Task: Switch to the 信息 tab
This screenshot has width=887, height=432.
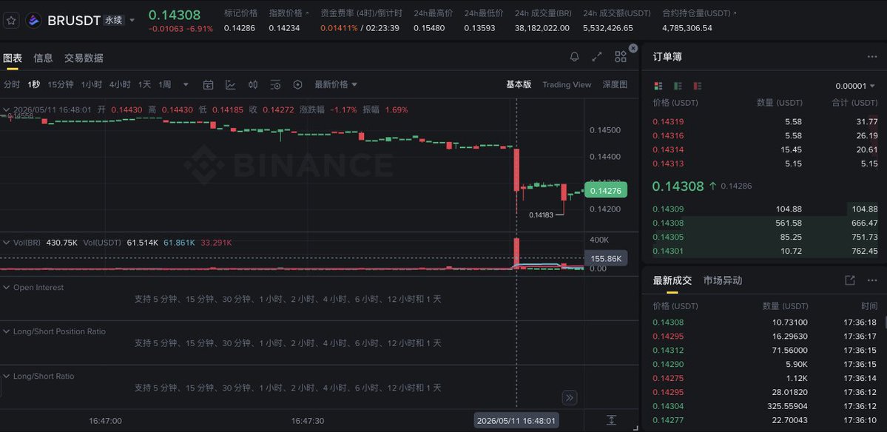Action: pyautogui.click(x=43, y=58)
